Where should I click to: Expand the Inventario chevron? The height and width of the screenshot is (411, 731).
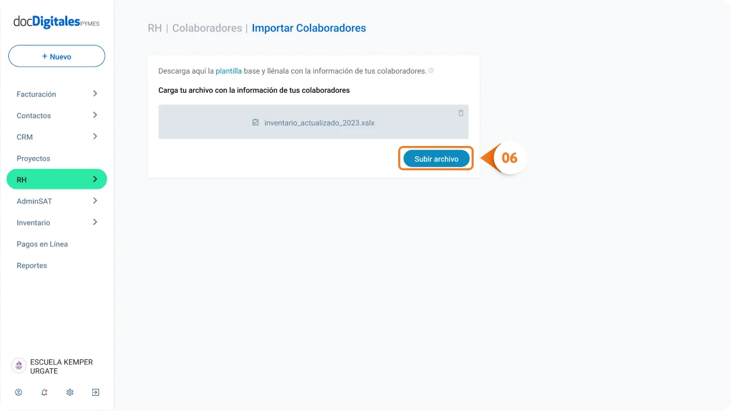pyautogui.click(x=95, y=223)
